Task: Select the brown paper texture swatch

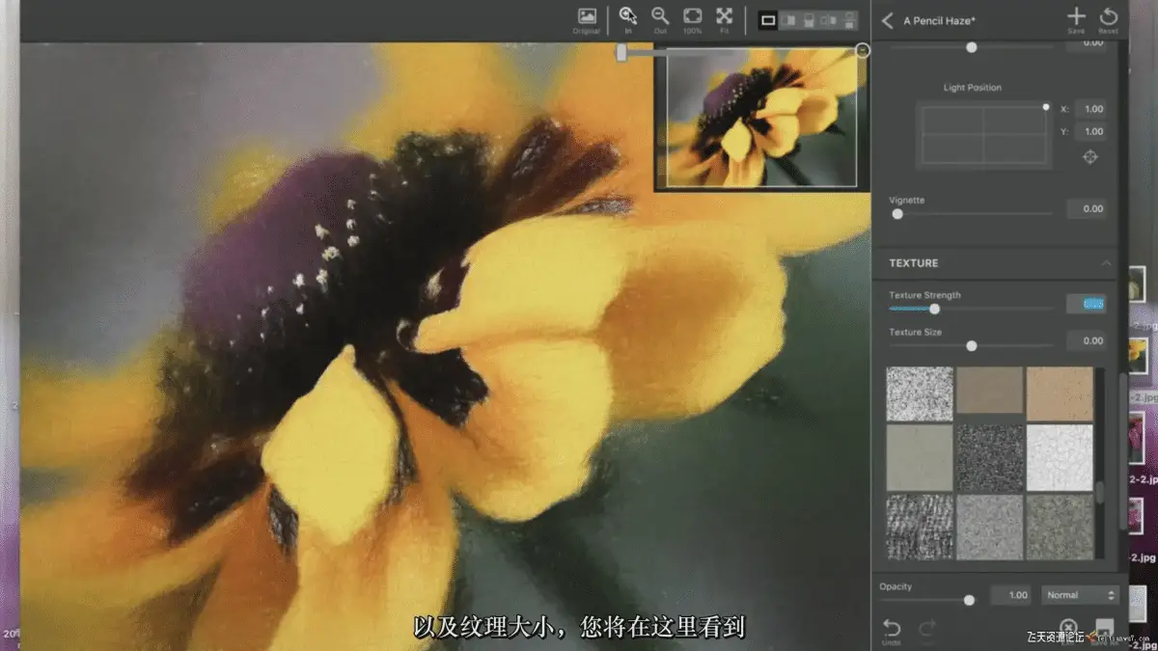Action: click(x=989, y=391)
